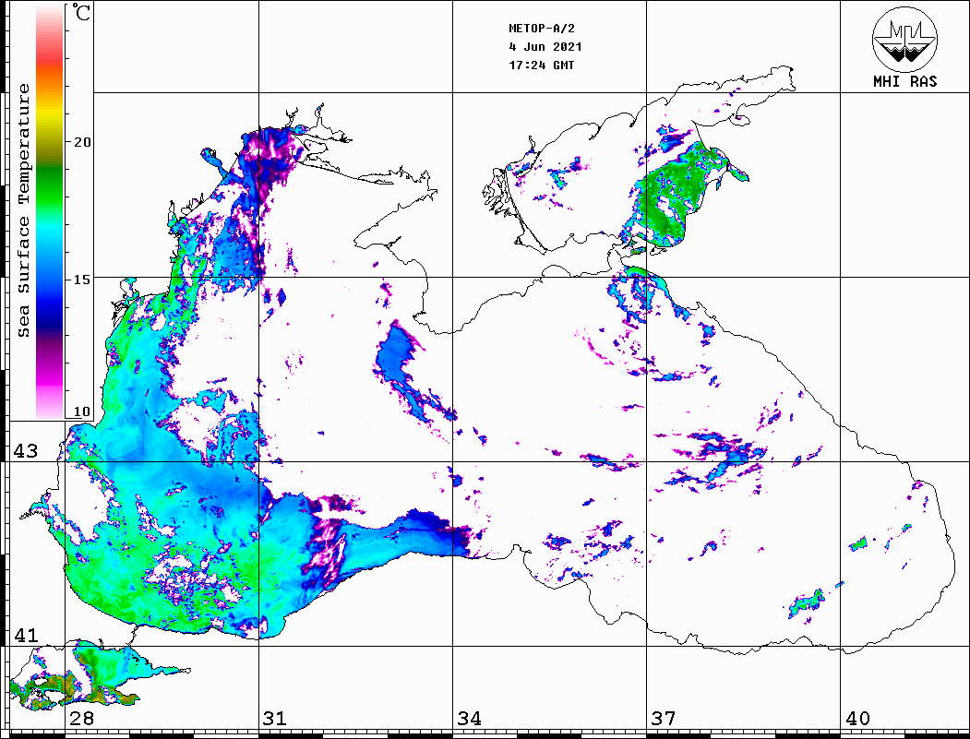Click the Sea Surface Temperature legend title

point(23,210)
